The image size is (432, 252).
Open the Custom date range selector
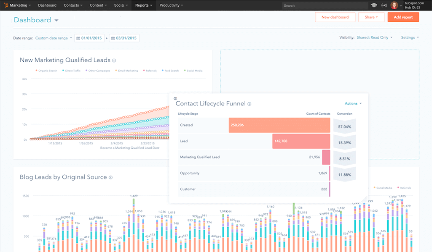click(x=52, y=37)
